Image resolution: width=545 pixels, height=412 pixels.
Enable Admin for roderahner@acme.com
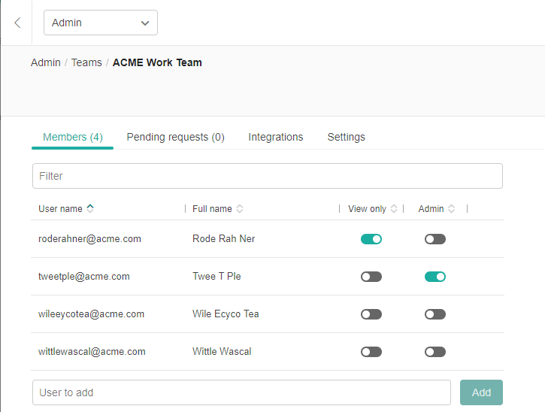click(x=434, y=239)
